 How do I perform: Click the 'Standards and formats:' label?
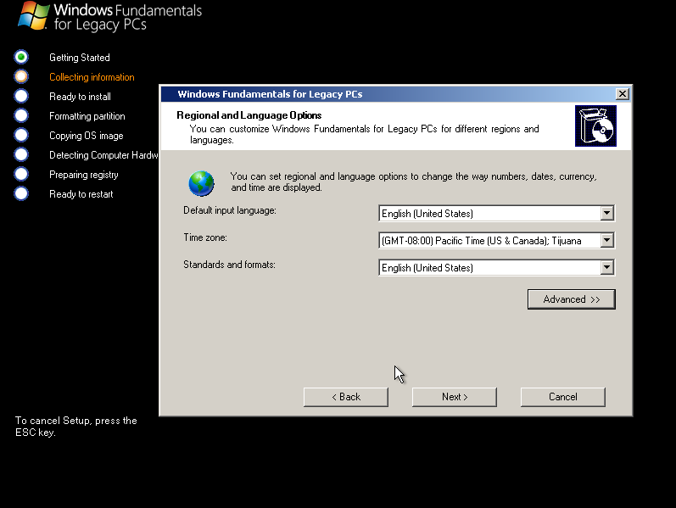point(229,265)
